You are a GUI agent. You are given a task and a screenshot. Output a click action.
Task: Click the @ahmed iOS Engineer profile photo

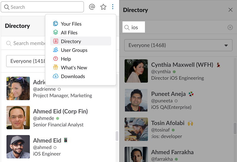(18, 147)
